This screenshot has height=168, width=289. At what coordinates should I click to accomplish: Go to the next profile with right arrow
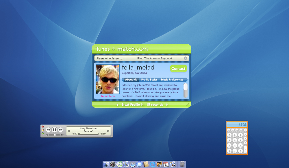[x=167, y=105]
